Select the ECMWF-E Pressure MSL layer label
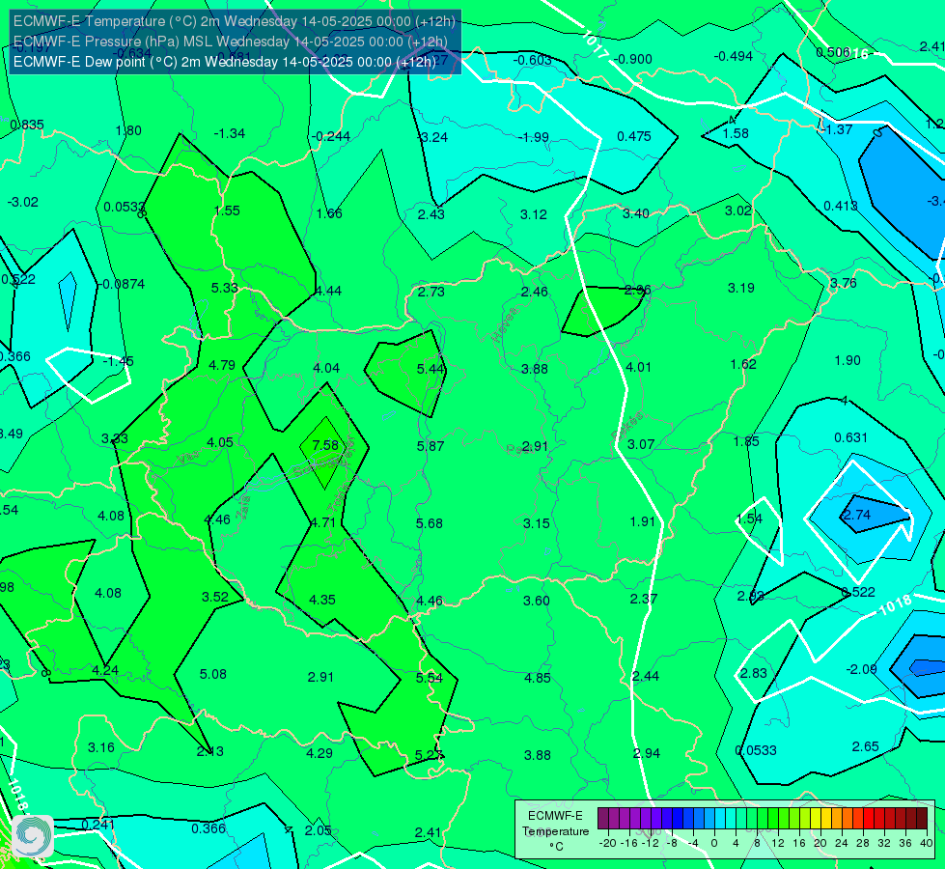 coord(231,42)
